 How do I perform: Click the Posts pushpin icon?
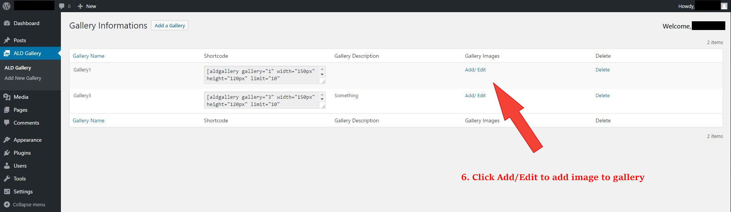[7, 40]
